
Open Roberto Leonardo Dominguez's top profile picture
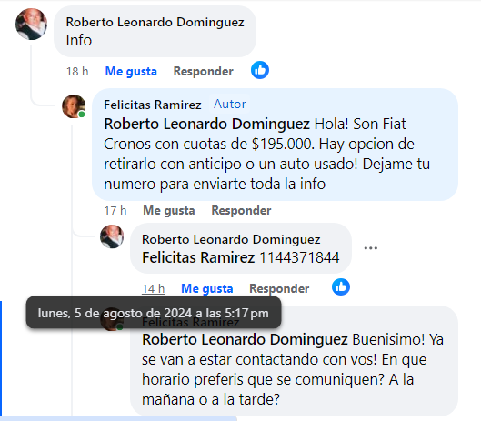click(x=31, y=25)
